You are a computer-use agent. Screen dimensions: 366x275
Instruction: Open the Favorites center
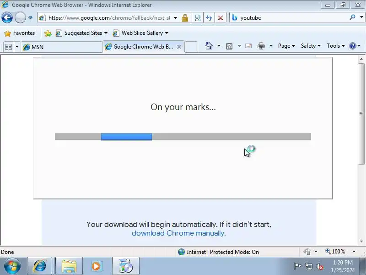pyautogui.click(x=20, y=33)
